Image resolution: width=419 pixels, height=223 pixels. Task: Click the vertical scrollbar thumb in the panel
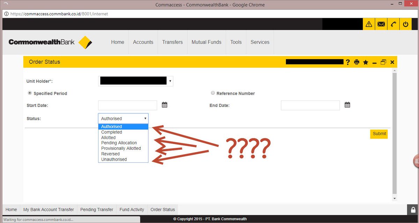click(395, 134)
